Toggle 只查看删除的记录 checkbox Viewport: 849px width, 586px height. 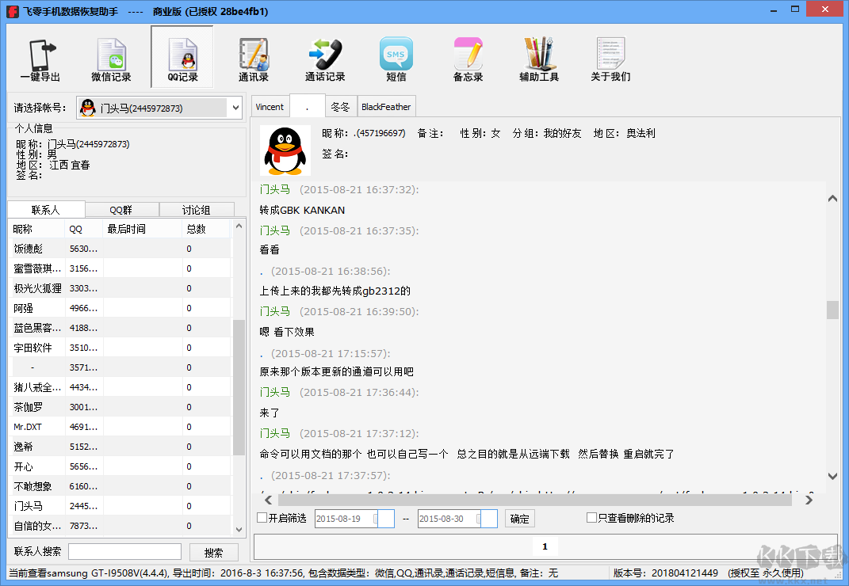point(591,518)
